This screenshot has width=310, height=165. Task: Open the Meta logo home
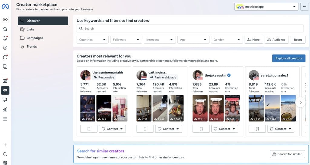(5, 7)
